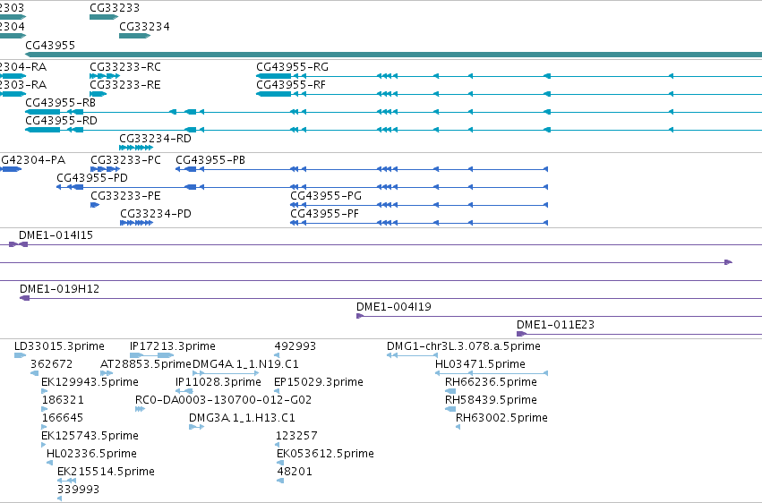This screenshot has height=503, width=762.
Task: Click the CG33234 gene label
Action: pos(144,27)
